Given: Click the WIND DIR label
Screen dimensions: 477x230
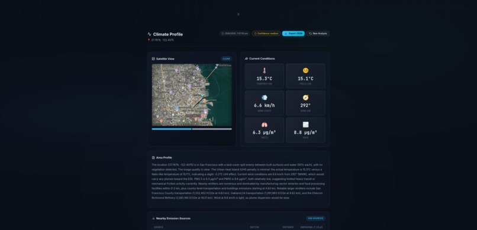Looking at the screenshot, I should [x=305, y=111].
